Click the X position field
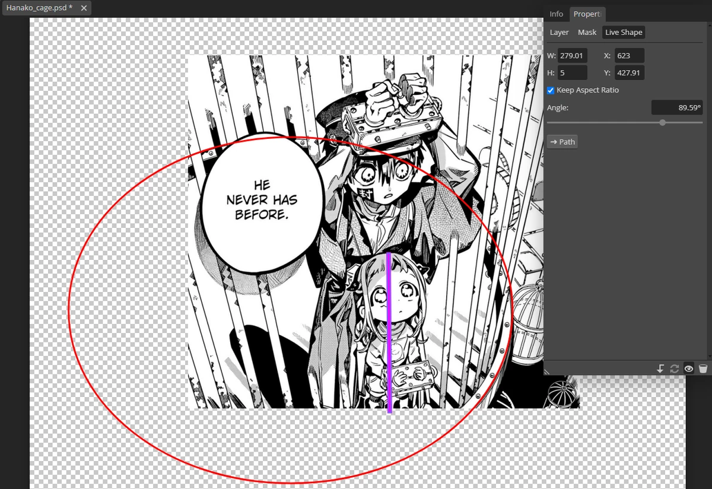Viewport: 712px width, 489px height. pyautogui.click(x=629, y=55)
